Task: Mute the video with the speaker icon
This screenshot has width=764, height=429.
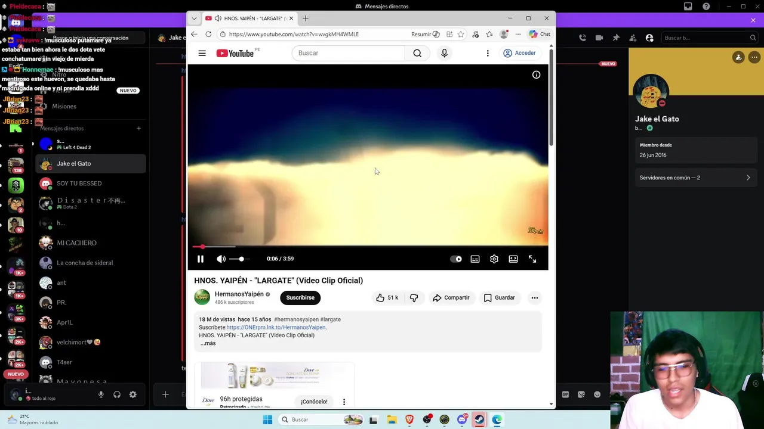Action: click(221, 259)
